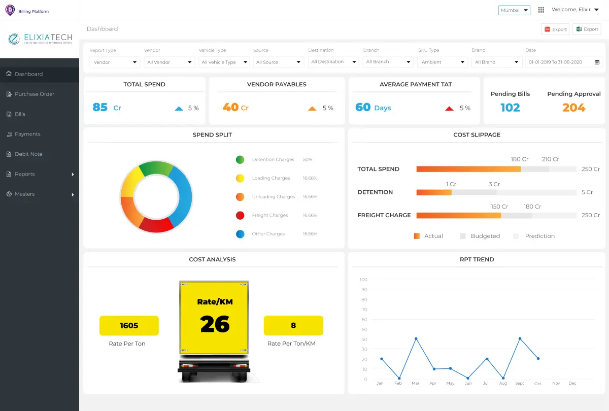Image resolution: width=609 pixels, height=411 pixels.
Task: Click the Debit Note sidebar icon
Action: [9, 154]
